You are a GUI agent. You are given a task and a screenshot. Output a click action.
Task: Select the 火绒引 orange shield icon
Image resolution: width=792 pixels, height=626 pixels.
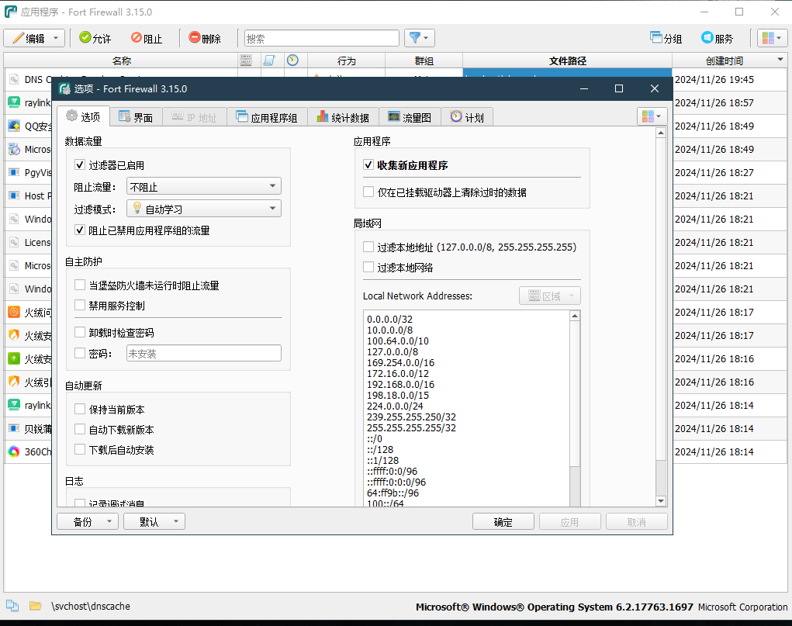pyautogui.click(x=14, y=382)
